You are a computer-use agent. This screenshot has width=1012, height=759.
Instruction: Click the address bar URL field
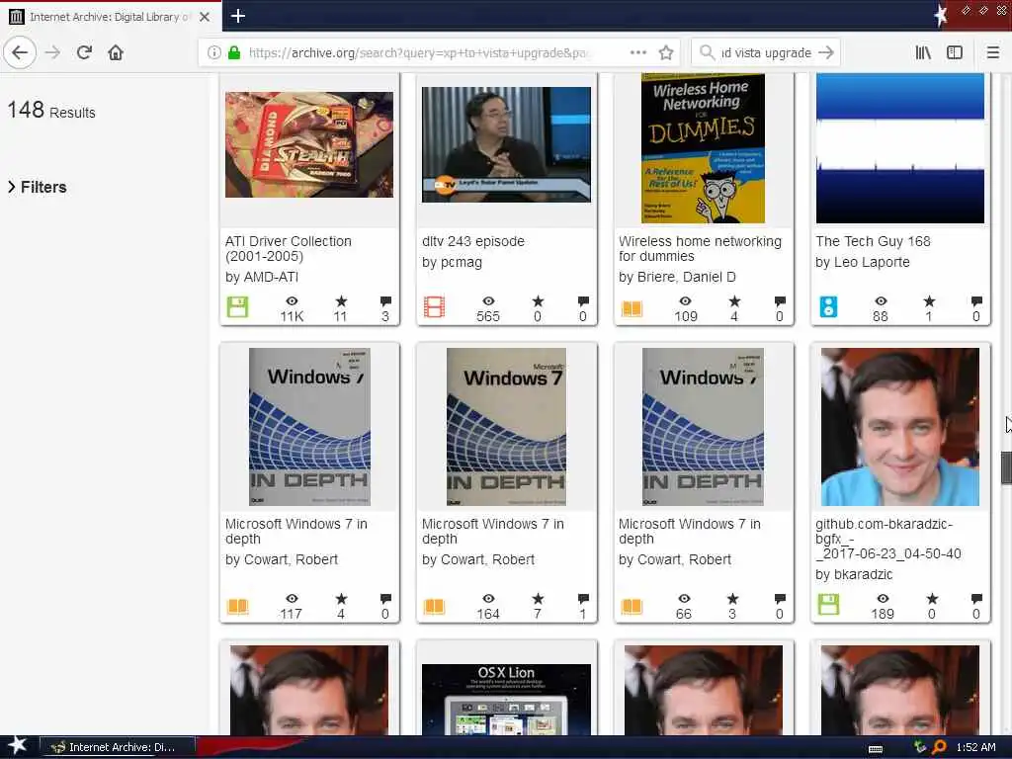(418, 52)
